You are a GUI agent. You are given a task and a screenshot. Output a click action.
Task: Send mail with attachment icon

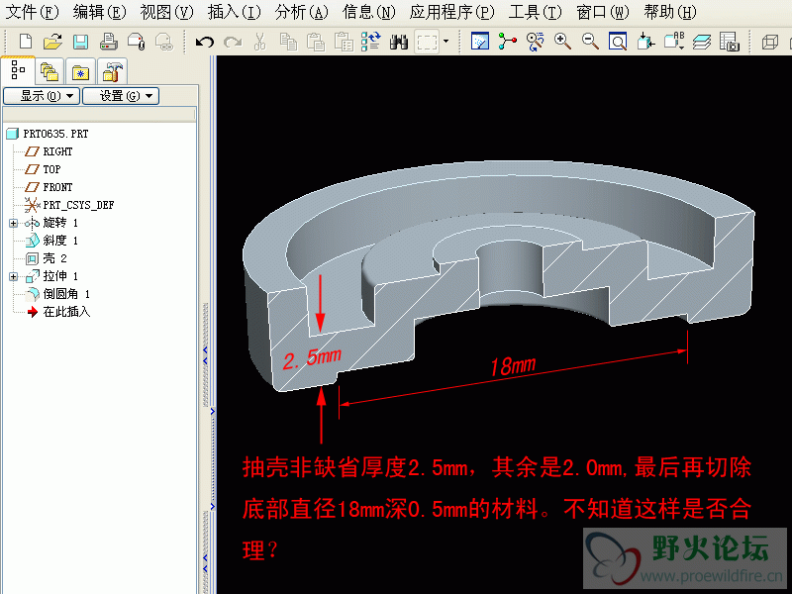pos(136,42)
